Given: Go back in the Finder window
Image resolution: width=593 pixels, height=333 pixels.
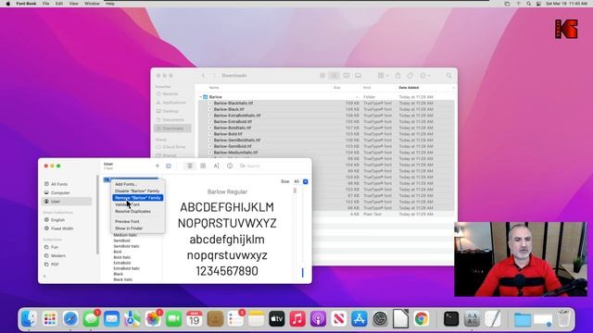Looking at the screenshot, I should 203,76.
